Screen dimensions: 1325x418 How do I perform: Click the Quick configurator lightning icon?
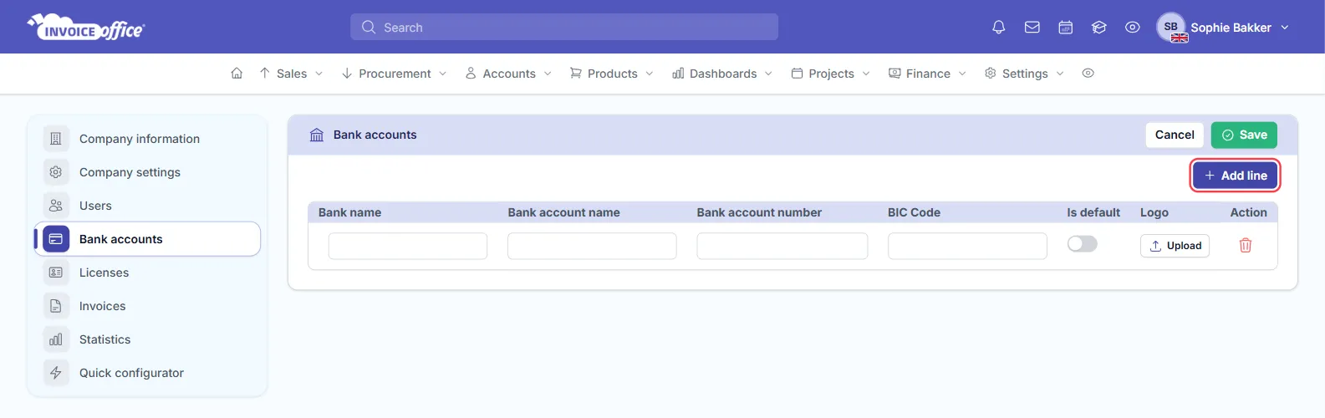56,373
